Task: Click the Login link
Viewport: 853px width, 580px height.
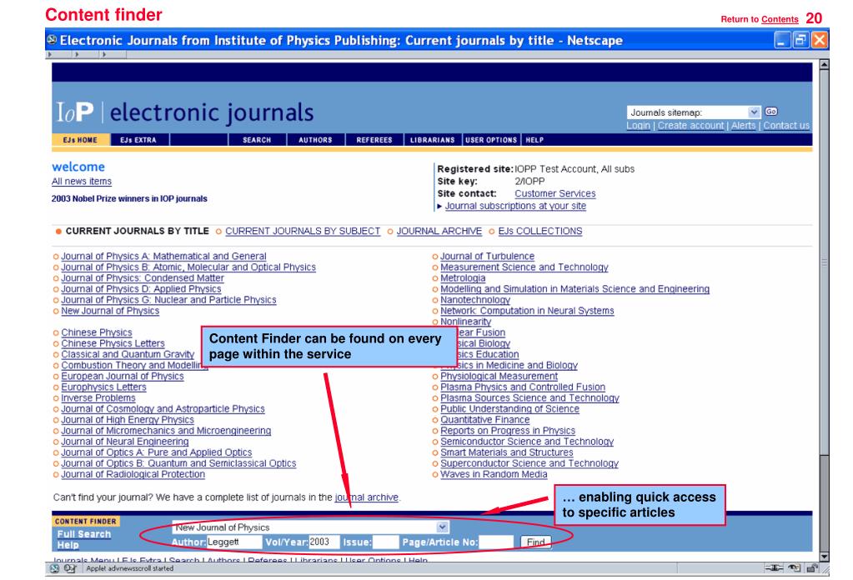Action: (x=638, y=126)
